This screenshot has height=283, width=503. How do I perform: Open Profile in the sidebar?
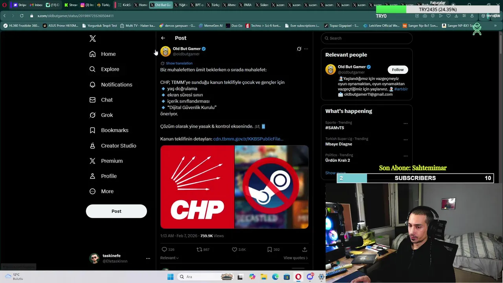click(103, 176)
